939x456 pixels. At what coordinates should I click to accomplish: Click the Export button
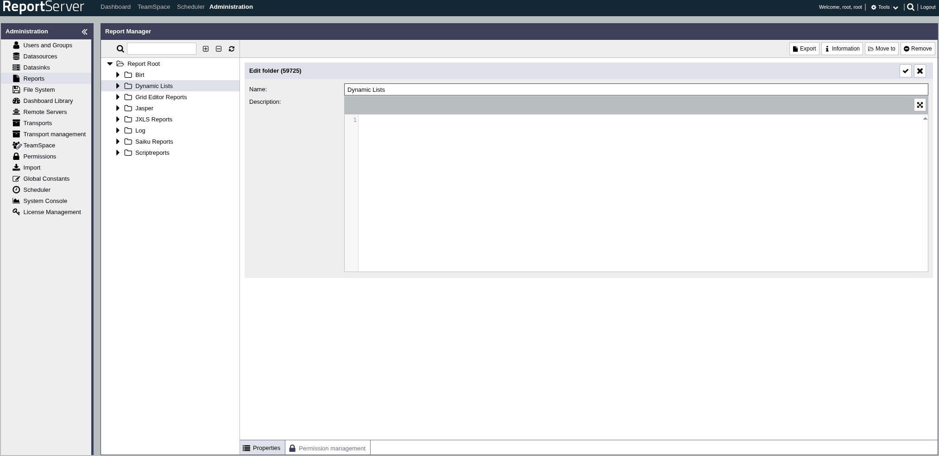[x=804, y=49]
